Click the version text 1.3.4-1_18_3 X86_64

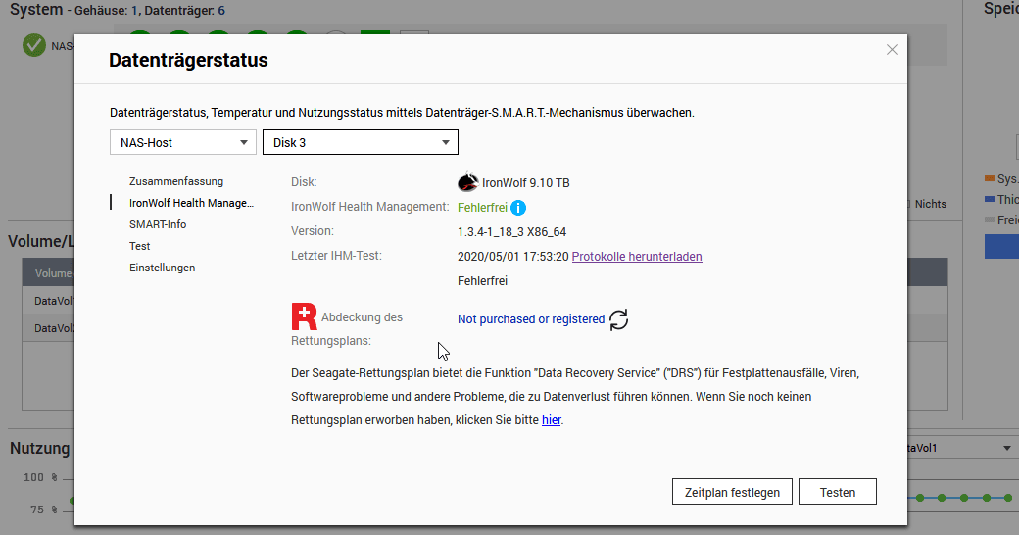pyautogui.click(x=512, y=232)
